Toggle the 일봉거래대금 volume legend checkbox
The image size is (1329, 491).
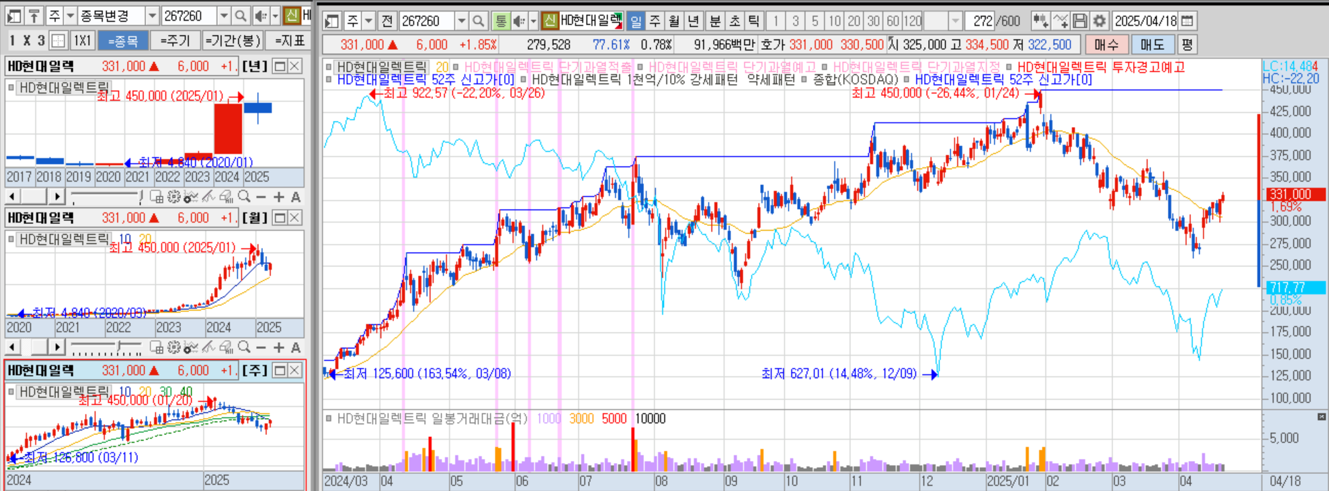[329, 418]
